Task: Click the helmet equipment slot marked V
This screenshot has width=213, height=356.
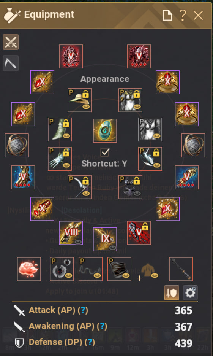Action: (x=71, y=57)
